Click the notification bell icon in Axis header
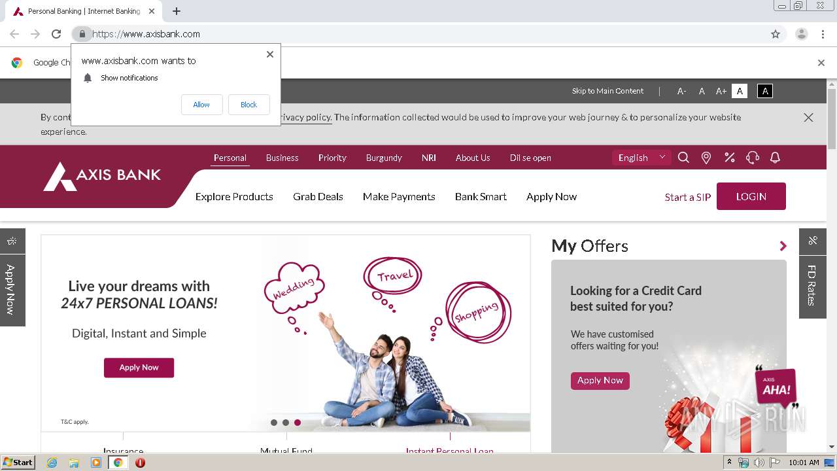837x471 pixels. pos(775,158)
